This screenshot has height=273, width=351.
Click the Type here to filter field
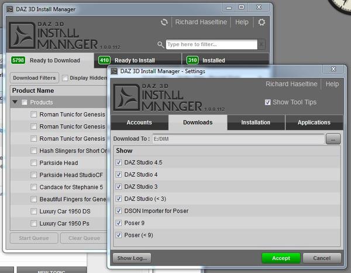pyautogui.click(x=212, y=44)
